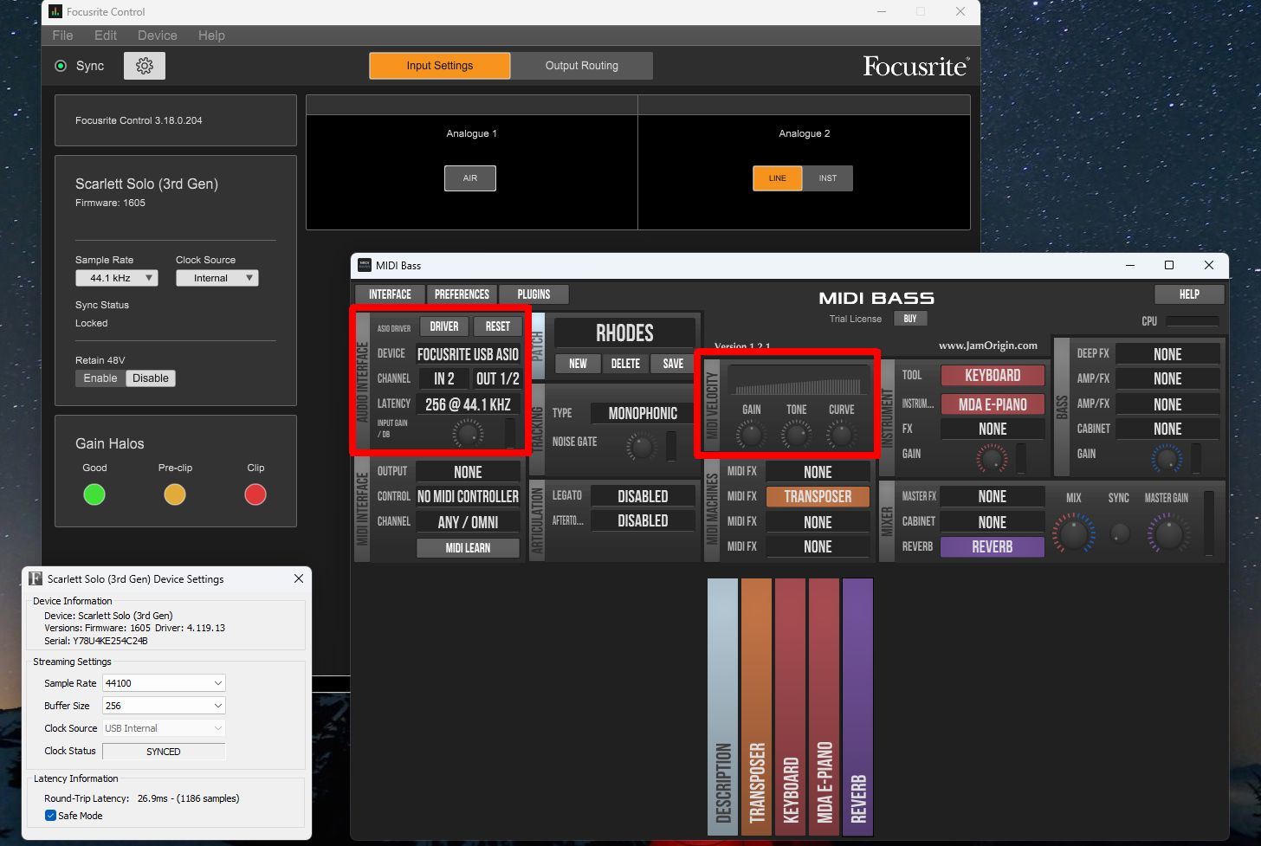Image resolution: width=1261 pixels, height=846 pixels.
Task: Click the Input Gain knob in Audio Interface
Action: click(469, 434)
